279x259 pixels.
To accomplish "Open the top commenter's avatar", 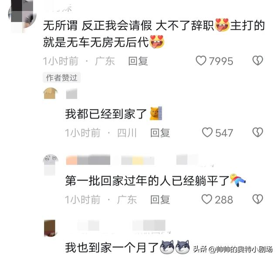I will [22, 15].
